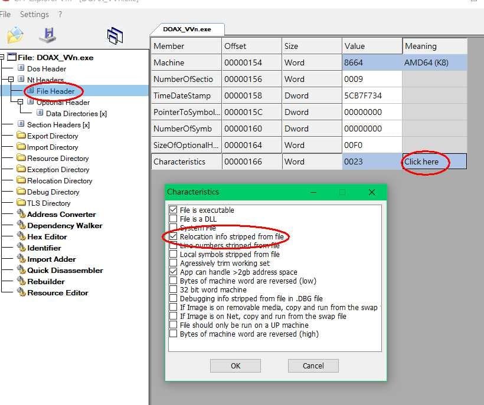Collapse the root file tree expander
The height and width of the screenshot is (405, 484).
click(x=1, y=57)
